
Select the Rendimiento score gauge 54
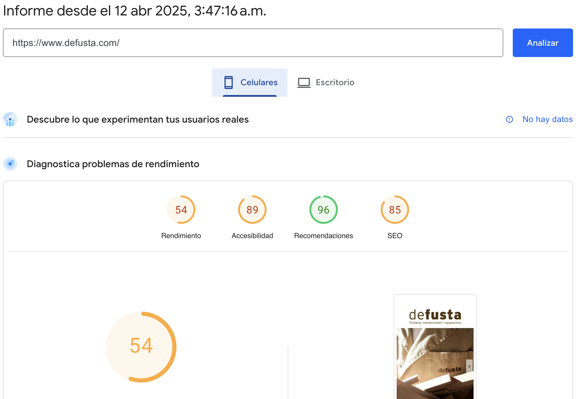pyautogui.click(x=181, y=210)
